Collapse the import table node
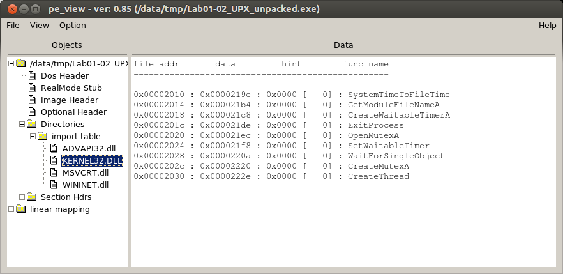 click(33, 137)
